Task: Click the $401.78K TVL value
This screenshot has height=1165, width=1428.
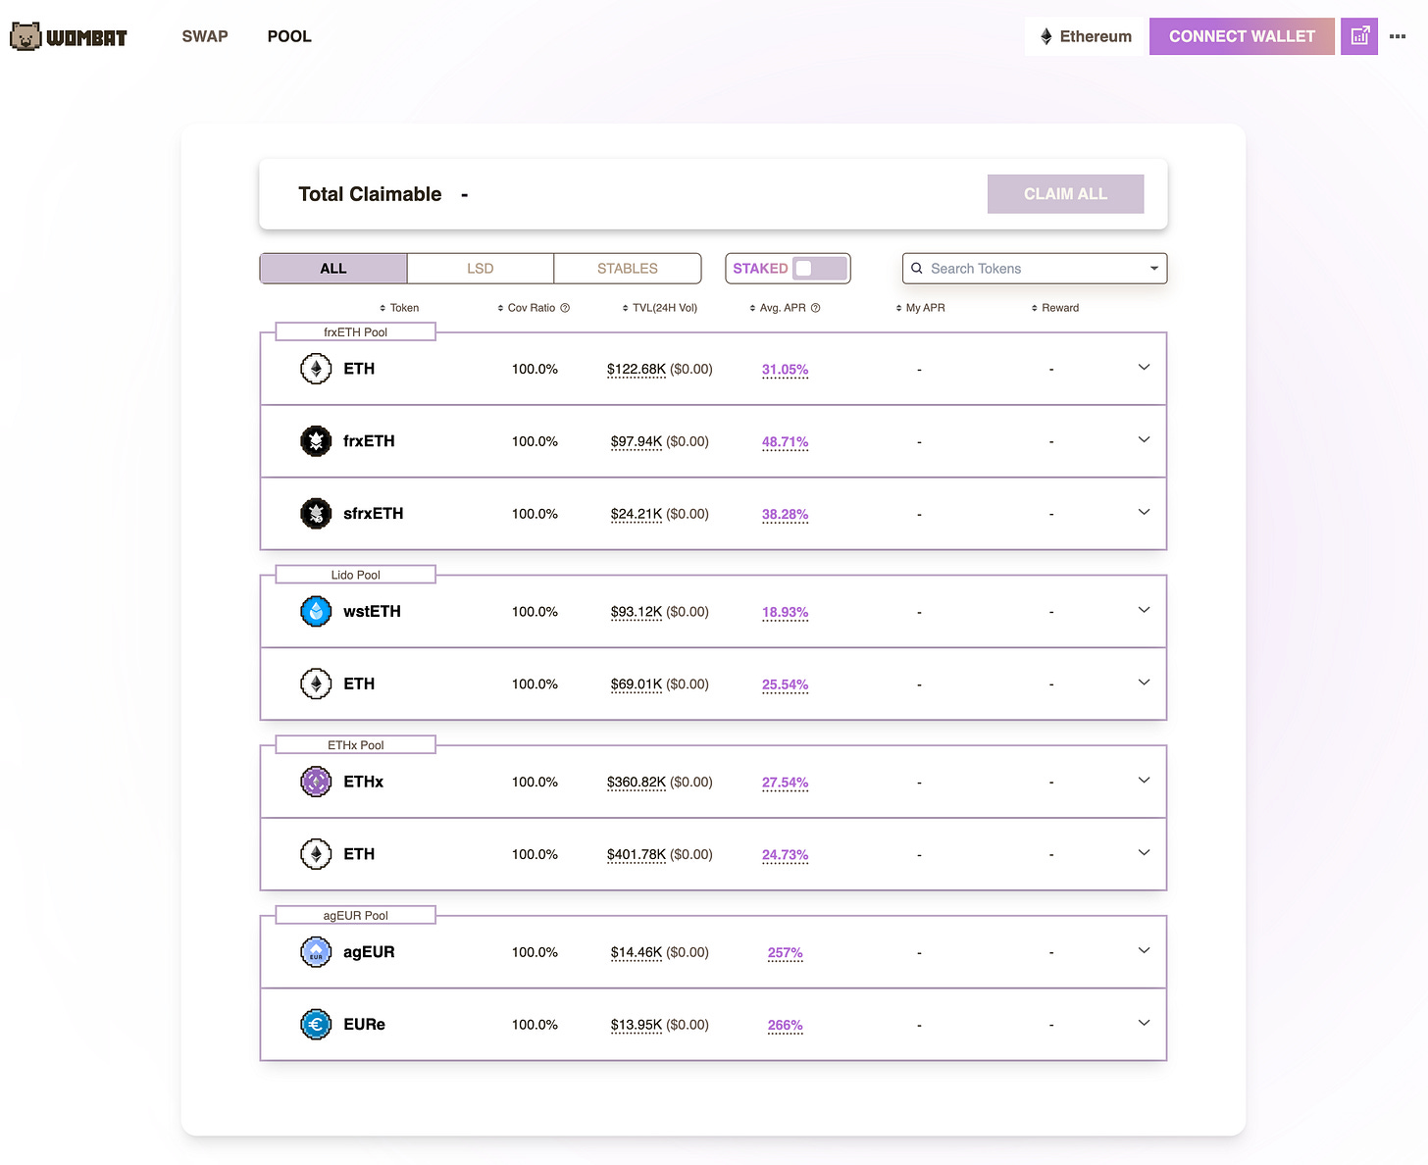Action: tap(637, 855)
